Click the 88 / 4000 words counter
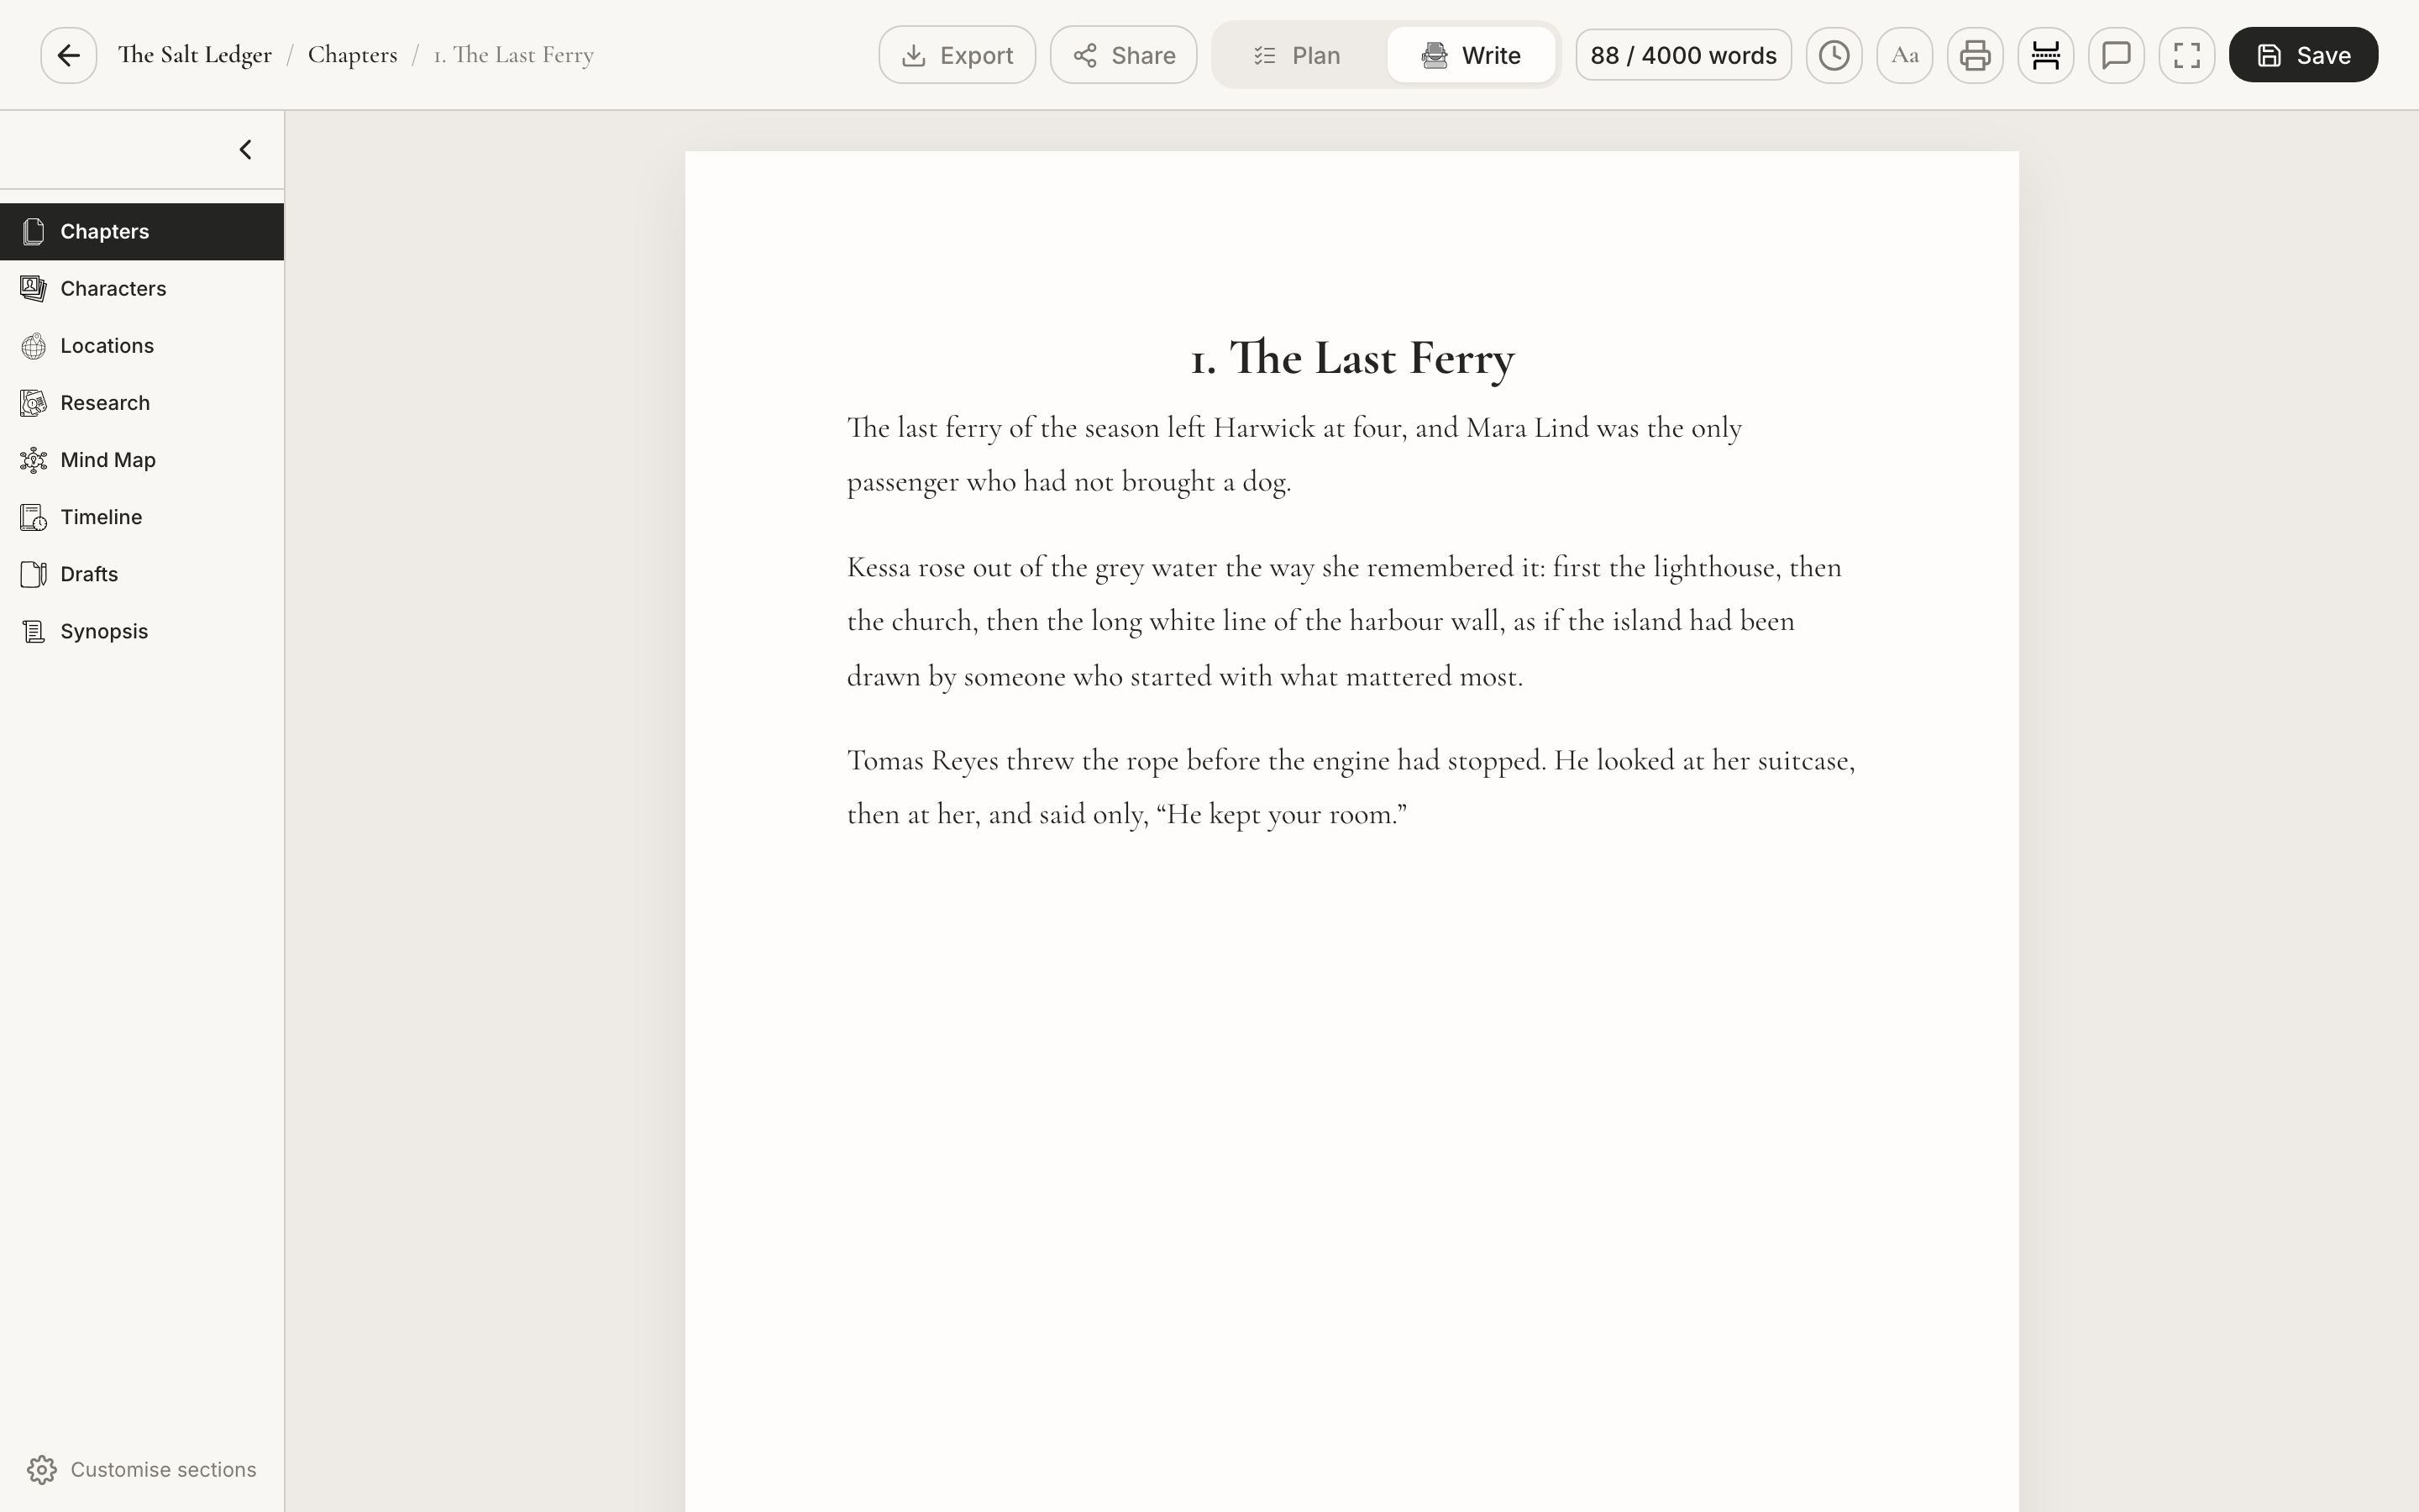The image size is (2419, 1512). (1683, 55)
